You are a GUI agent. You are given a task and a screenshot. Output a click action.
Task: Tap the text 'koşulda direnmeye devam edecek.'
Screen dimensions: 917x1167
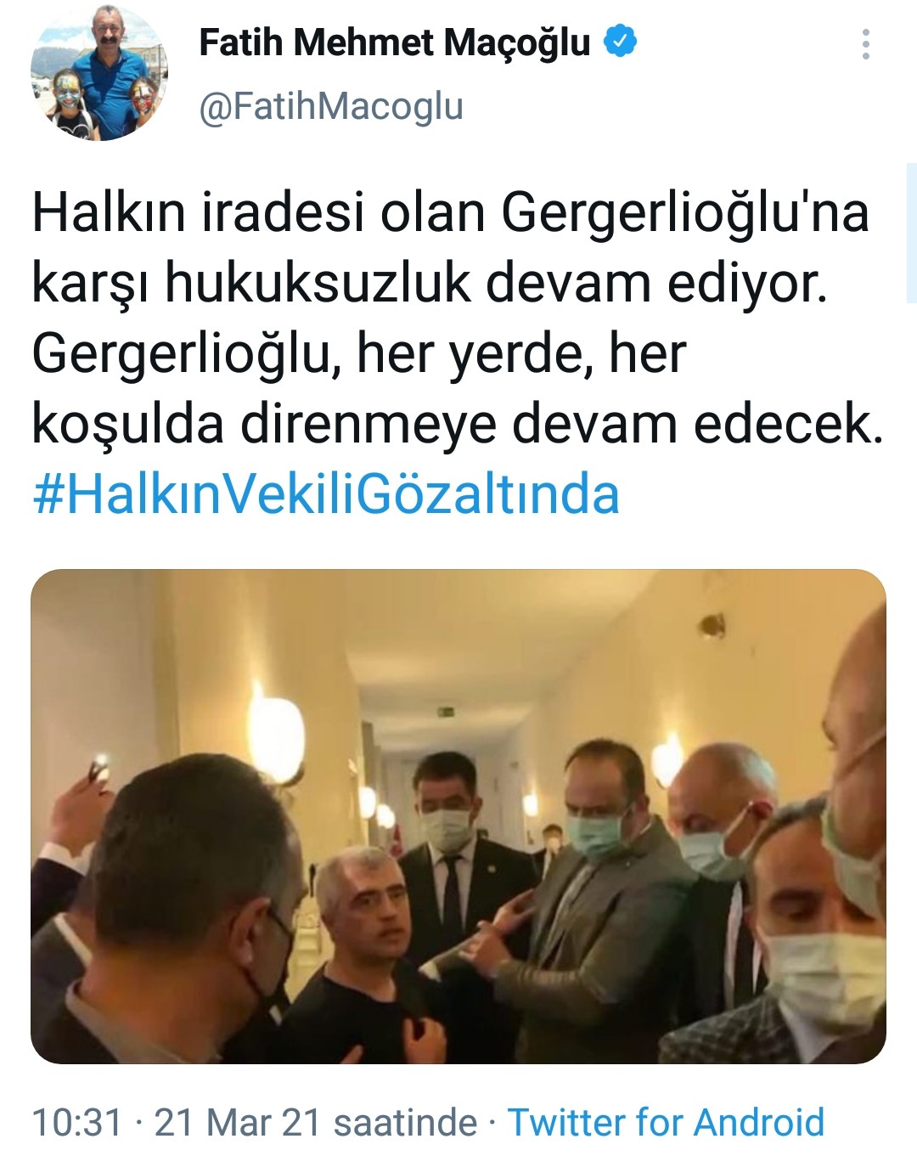click(x=458, y=424)
